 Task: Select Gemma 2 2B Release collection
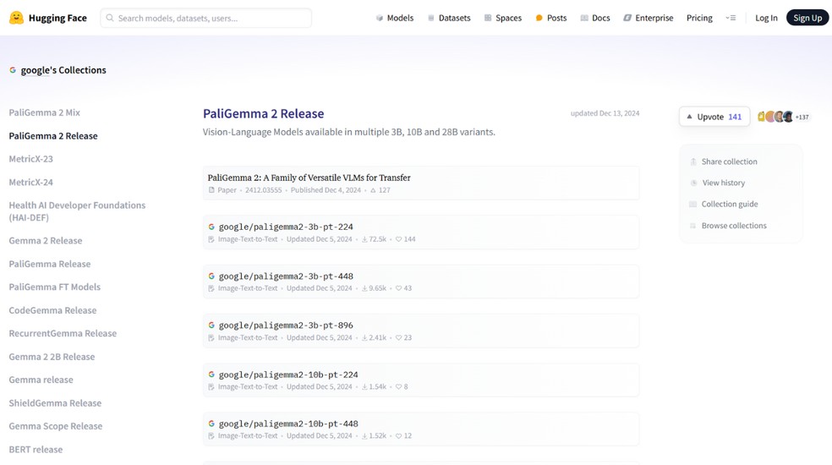(x=52, y=357)
